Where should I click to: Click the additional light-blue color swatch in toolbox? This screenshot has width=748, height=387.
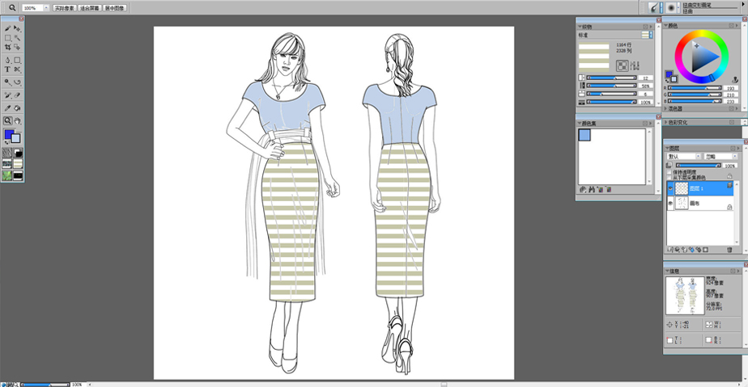[x=17, y=139]
